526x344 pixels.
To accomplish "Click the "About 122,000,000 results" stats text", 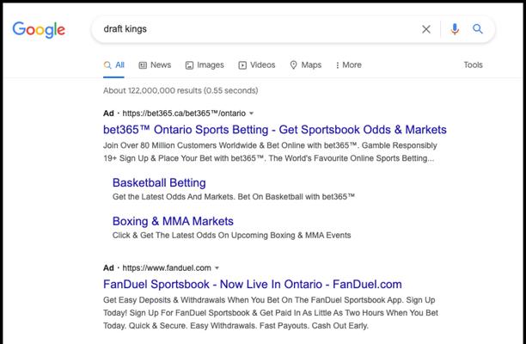I will [180, 90].
